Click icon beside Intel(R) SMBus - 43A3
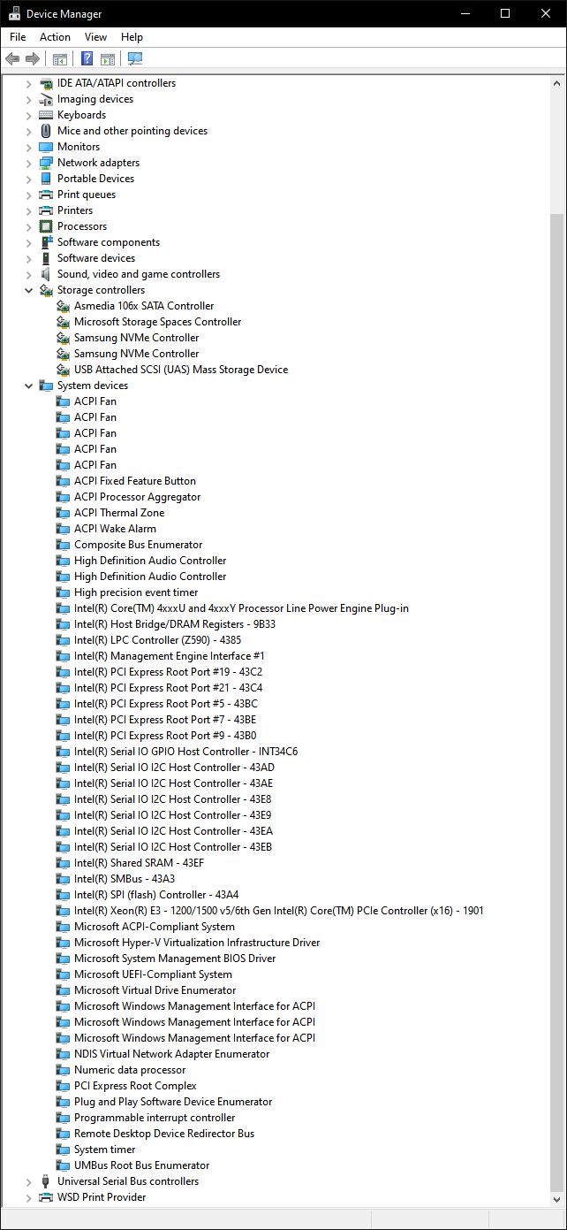Image resolution: width=567 pixels, height=1230 pixels. tap(63, 879)
